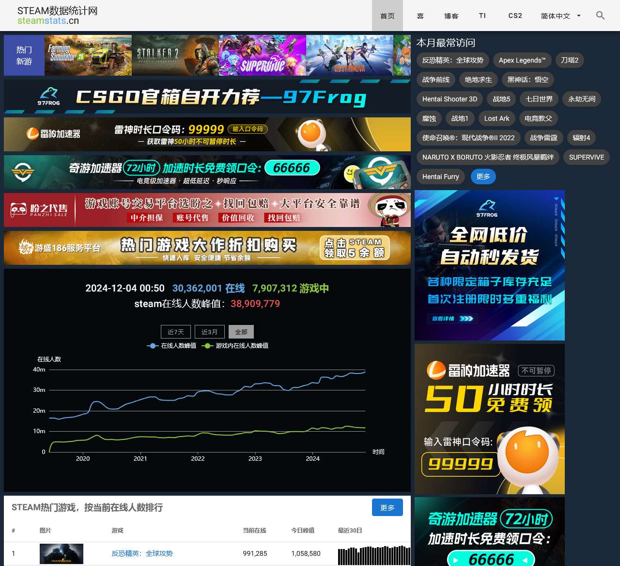Click the NARUTO X BORUTO tag
The height and width of the screenshot is (566, 620).
(x=488, y=157)
